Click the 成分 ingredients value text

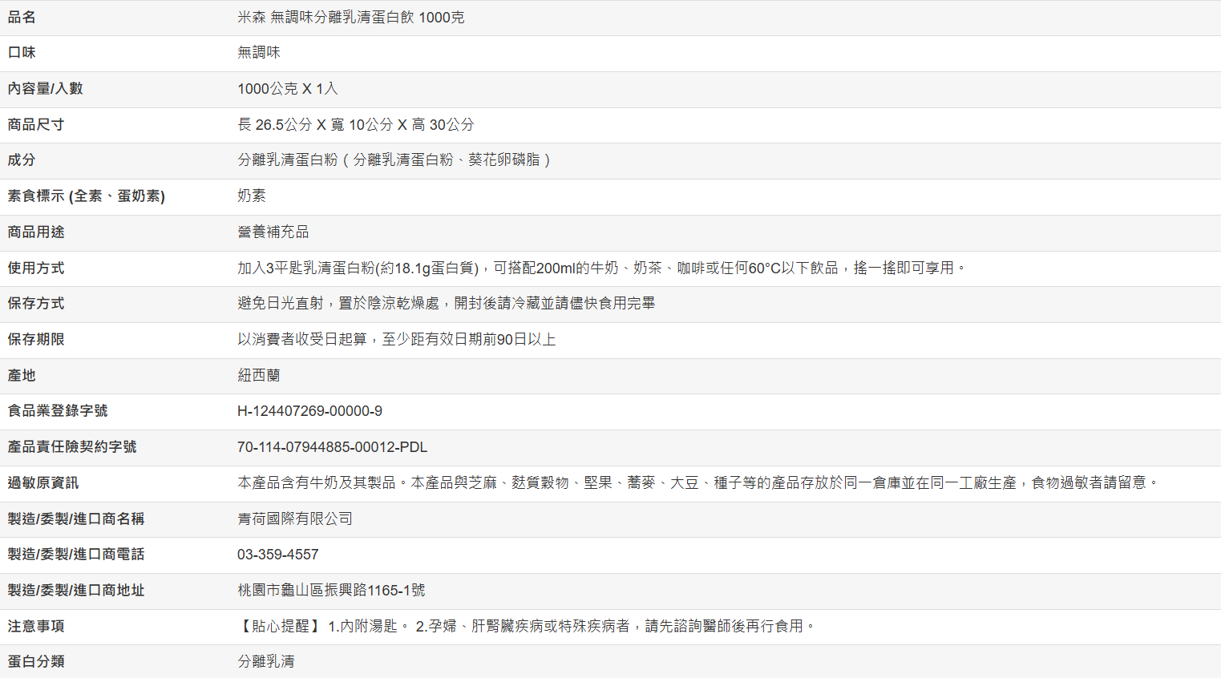click(x=394, y=160)
